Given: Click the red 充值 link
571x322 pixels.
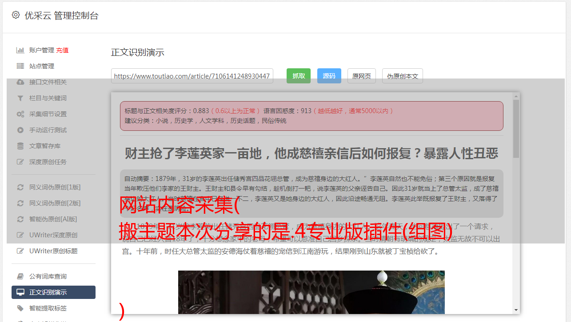Looking at the screenshot, I should [62, 50].
